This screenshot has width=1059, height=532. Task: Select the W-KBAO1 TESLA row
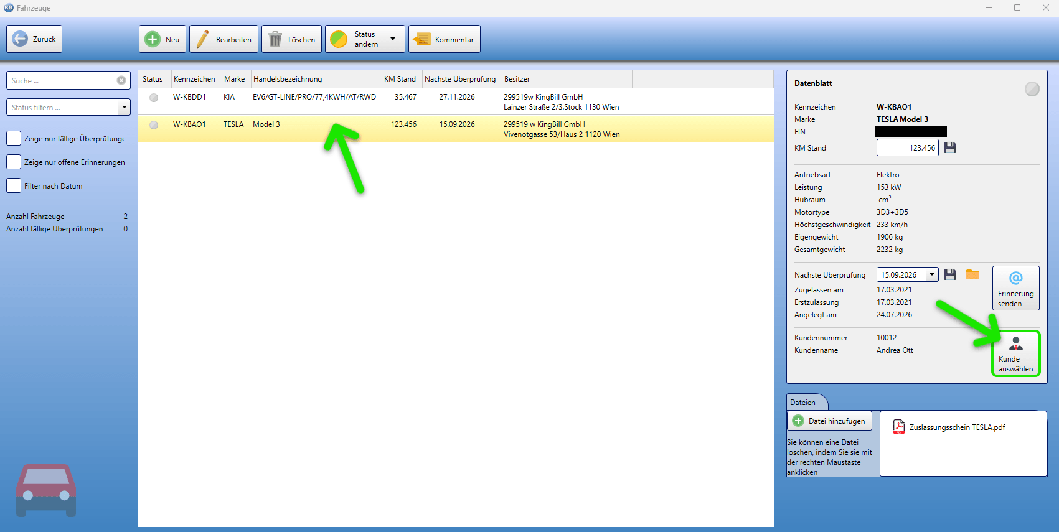tap(456, 129)
